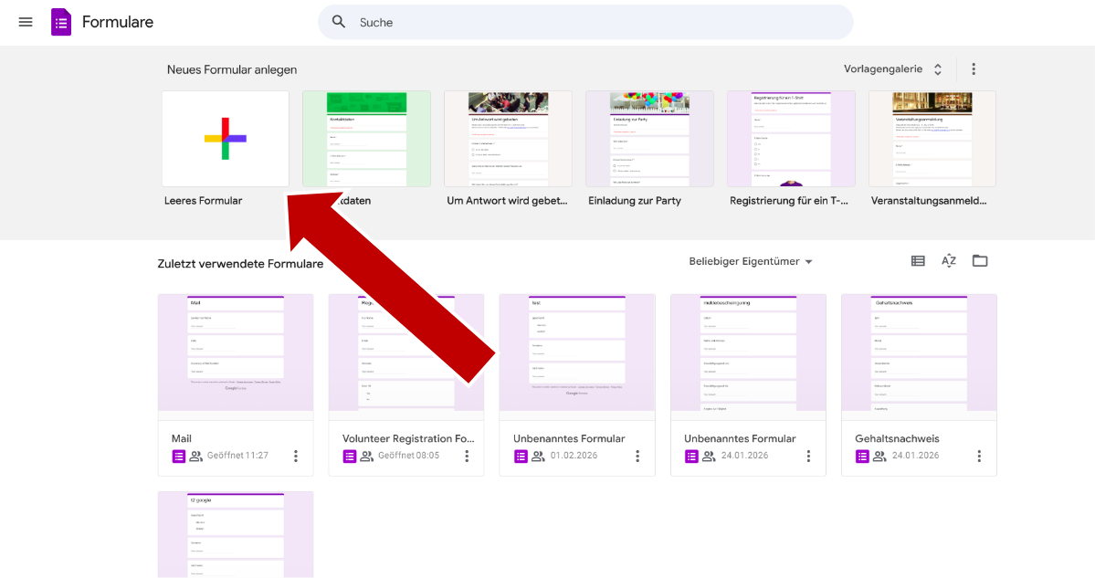Open three-dot menu for Gehaltsnachweis form
This screenshot has height=578, width=1095.
tap(979, 456)
